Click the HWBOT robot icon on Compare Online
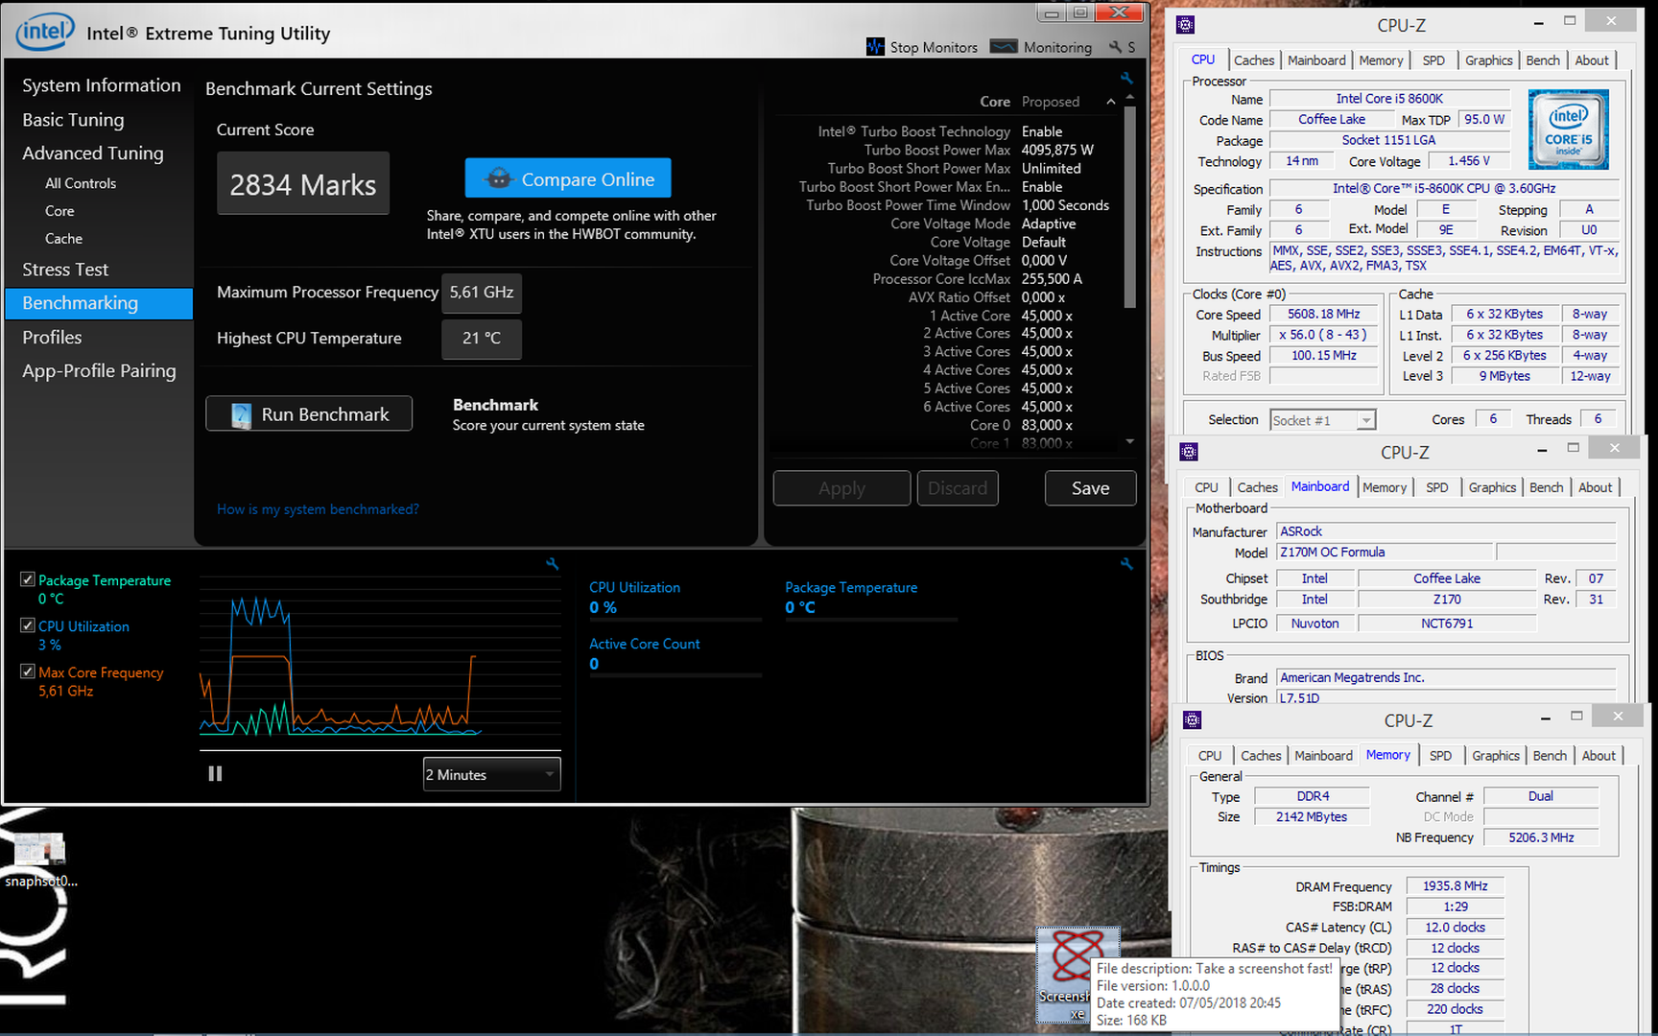This screenshot has width=1658, height=1036. point(498,178)
